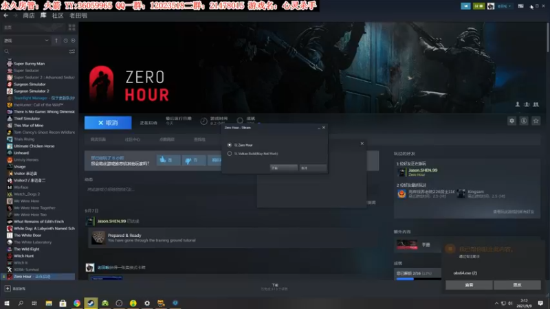Select Thief Simulator in library list
Image resolution: width=550 pixels, height=309 pixels.
click(27, 118)
